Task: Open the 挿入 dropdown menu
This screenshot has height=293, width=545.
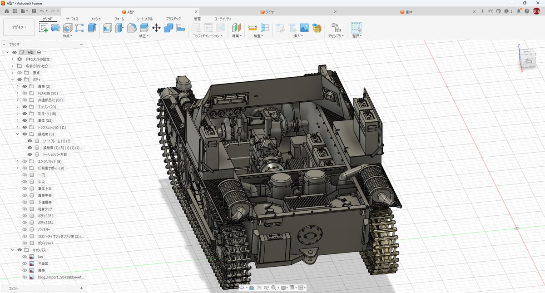Action: [298, 36]
